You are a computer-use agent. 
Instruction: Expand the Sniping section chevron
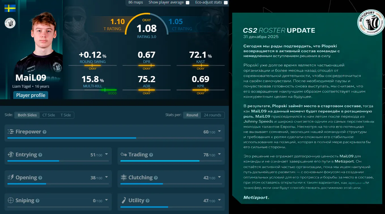tap(106, 200)
